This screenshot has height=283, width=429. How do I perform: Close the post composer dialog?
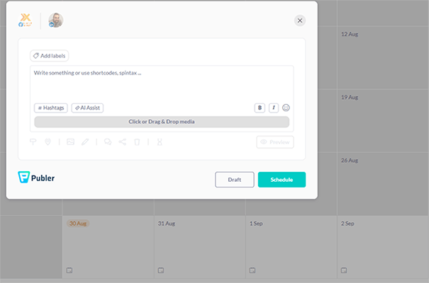[x=300, y=21]
